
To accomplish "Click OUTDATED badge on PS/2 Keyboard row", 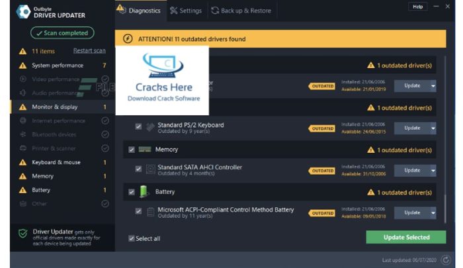I will coord(322,128).
